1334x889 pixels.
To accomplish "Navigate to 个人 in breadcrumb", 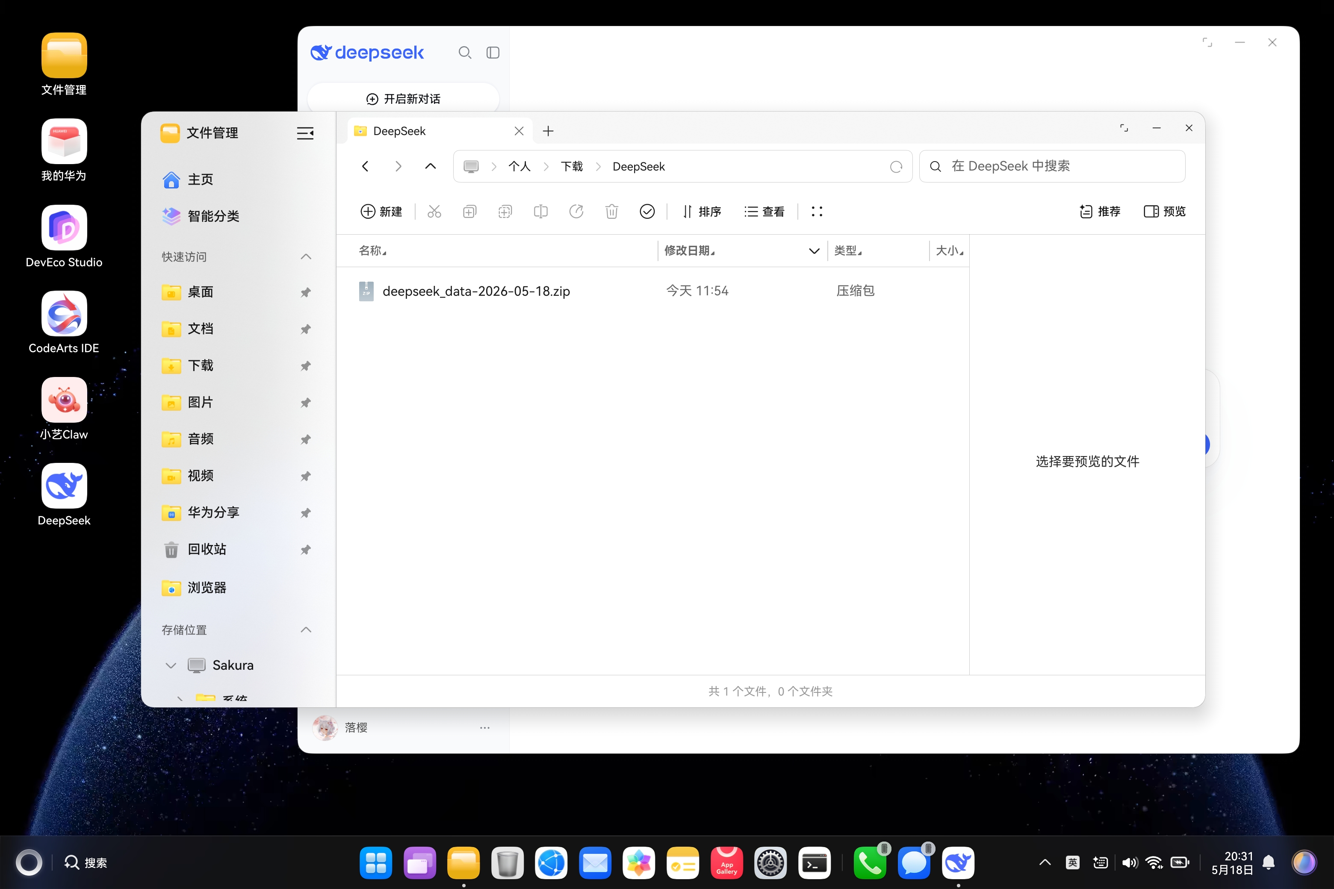I will click(519, 166).
